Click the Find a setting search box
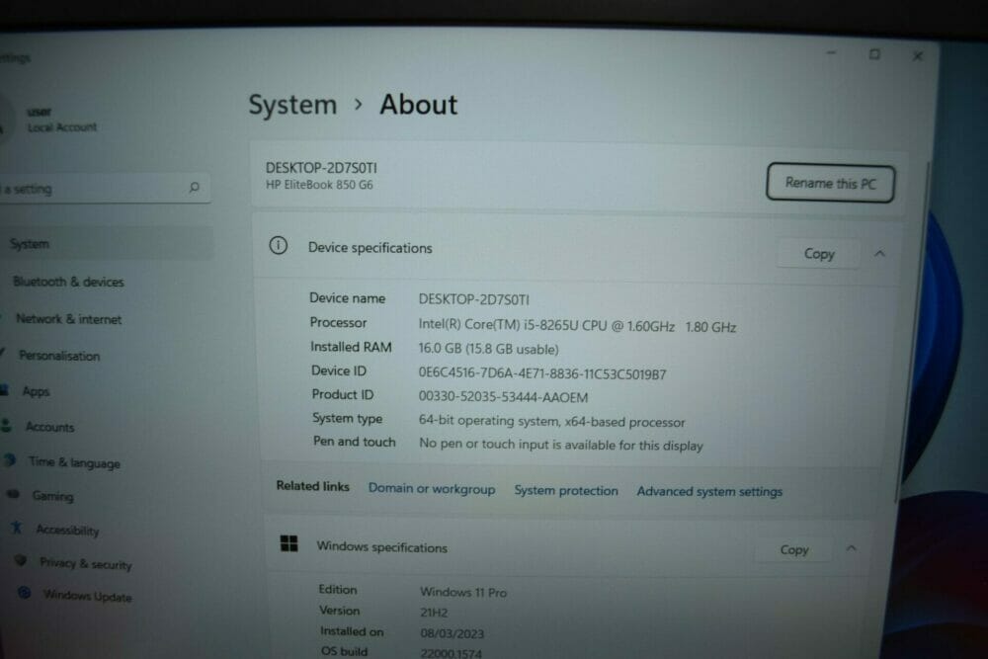Screen dimensions: 988x659 [x=104, y=188]
